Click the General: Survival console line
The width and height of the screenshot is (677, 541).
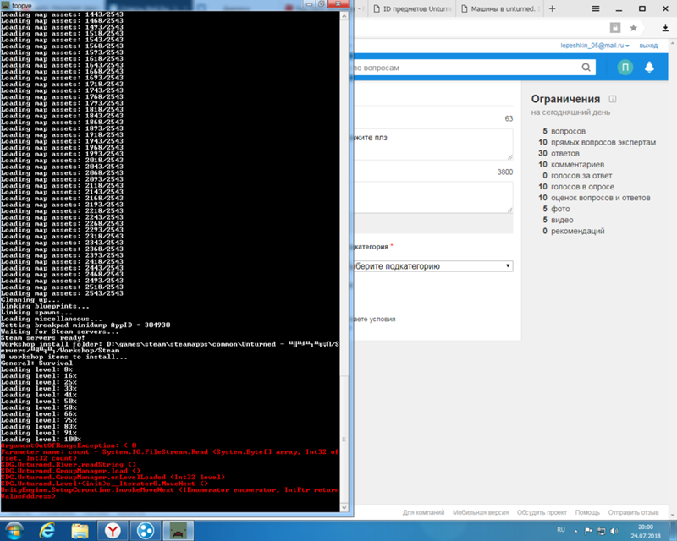point(36,363)
